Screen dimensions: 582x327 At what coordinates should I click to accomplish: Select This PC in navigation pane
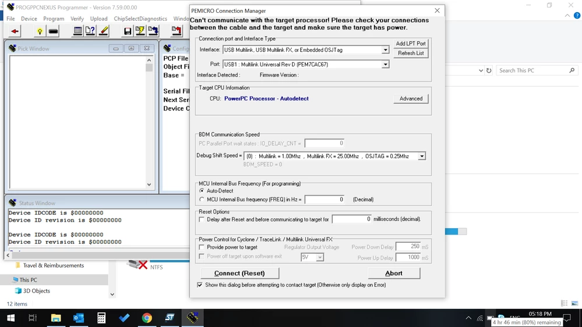[28, 280]
